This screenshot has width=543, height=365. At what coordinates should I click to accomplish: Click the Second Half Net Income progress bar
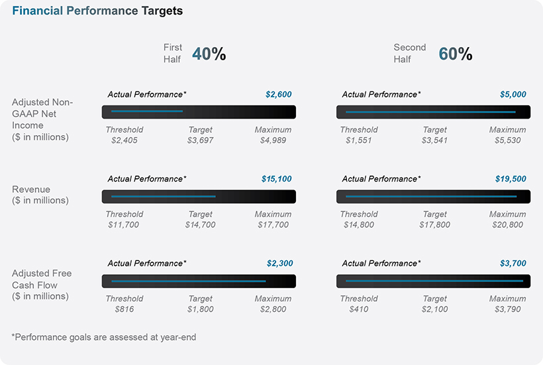[433, 112]
